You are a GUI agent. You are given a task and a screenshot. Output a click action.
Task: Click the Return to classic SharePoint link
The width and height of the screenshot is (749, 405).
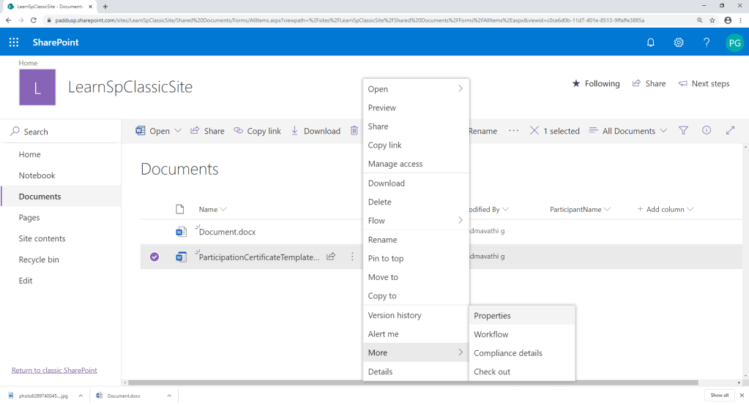point(54,370)
